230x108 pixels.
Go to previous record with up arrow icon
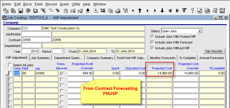tap(140, 11)
